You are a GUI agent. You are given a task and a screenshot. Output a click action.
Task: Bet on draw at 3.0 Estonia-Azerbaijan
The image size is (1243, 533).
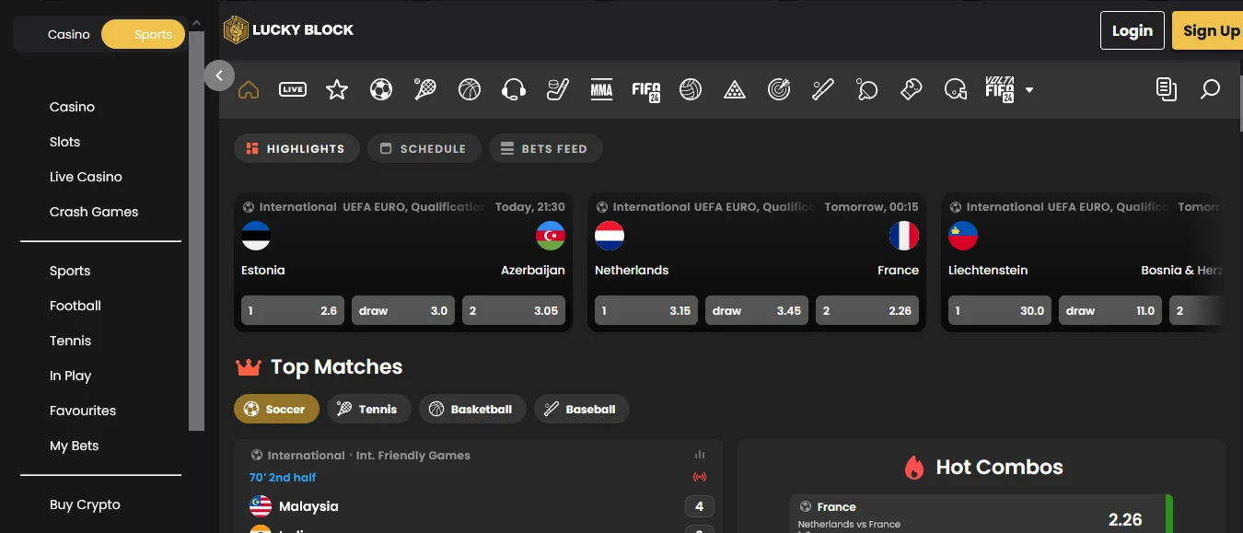[403, 310]
